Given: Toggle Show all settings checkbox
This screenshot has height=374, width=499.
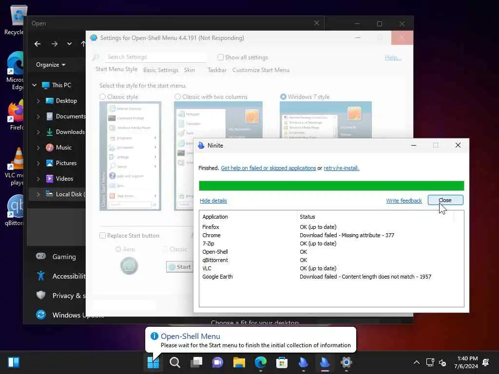Looking at the screenshot, I should (220, 57).
